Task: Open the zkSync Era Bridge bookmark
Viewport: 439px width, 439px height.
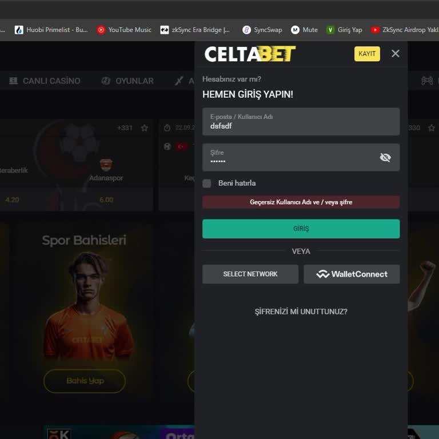Action: click(x=195, y=30)
